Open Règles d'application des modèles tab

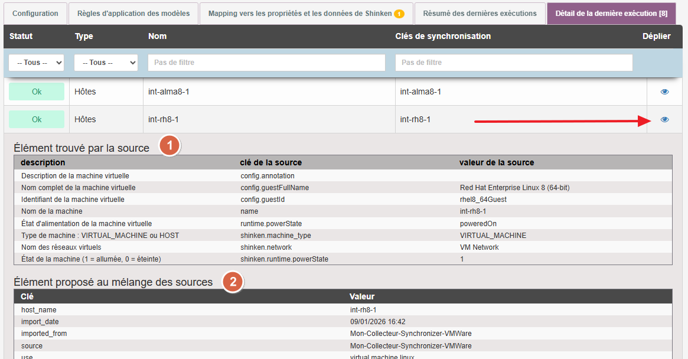click(x=132, y=13)
